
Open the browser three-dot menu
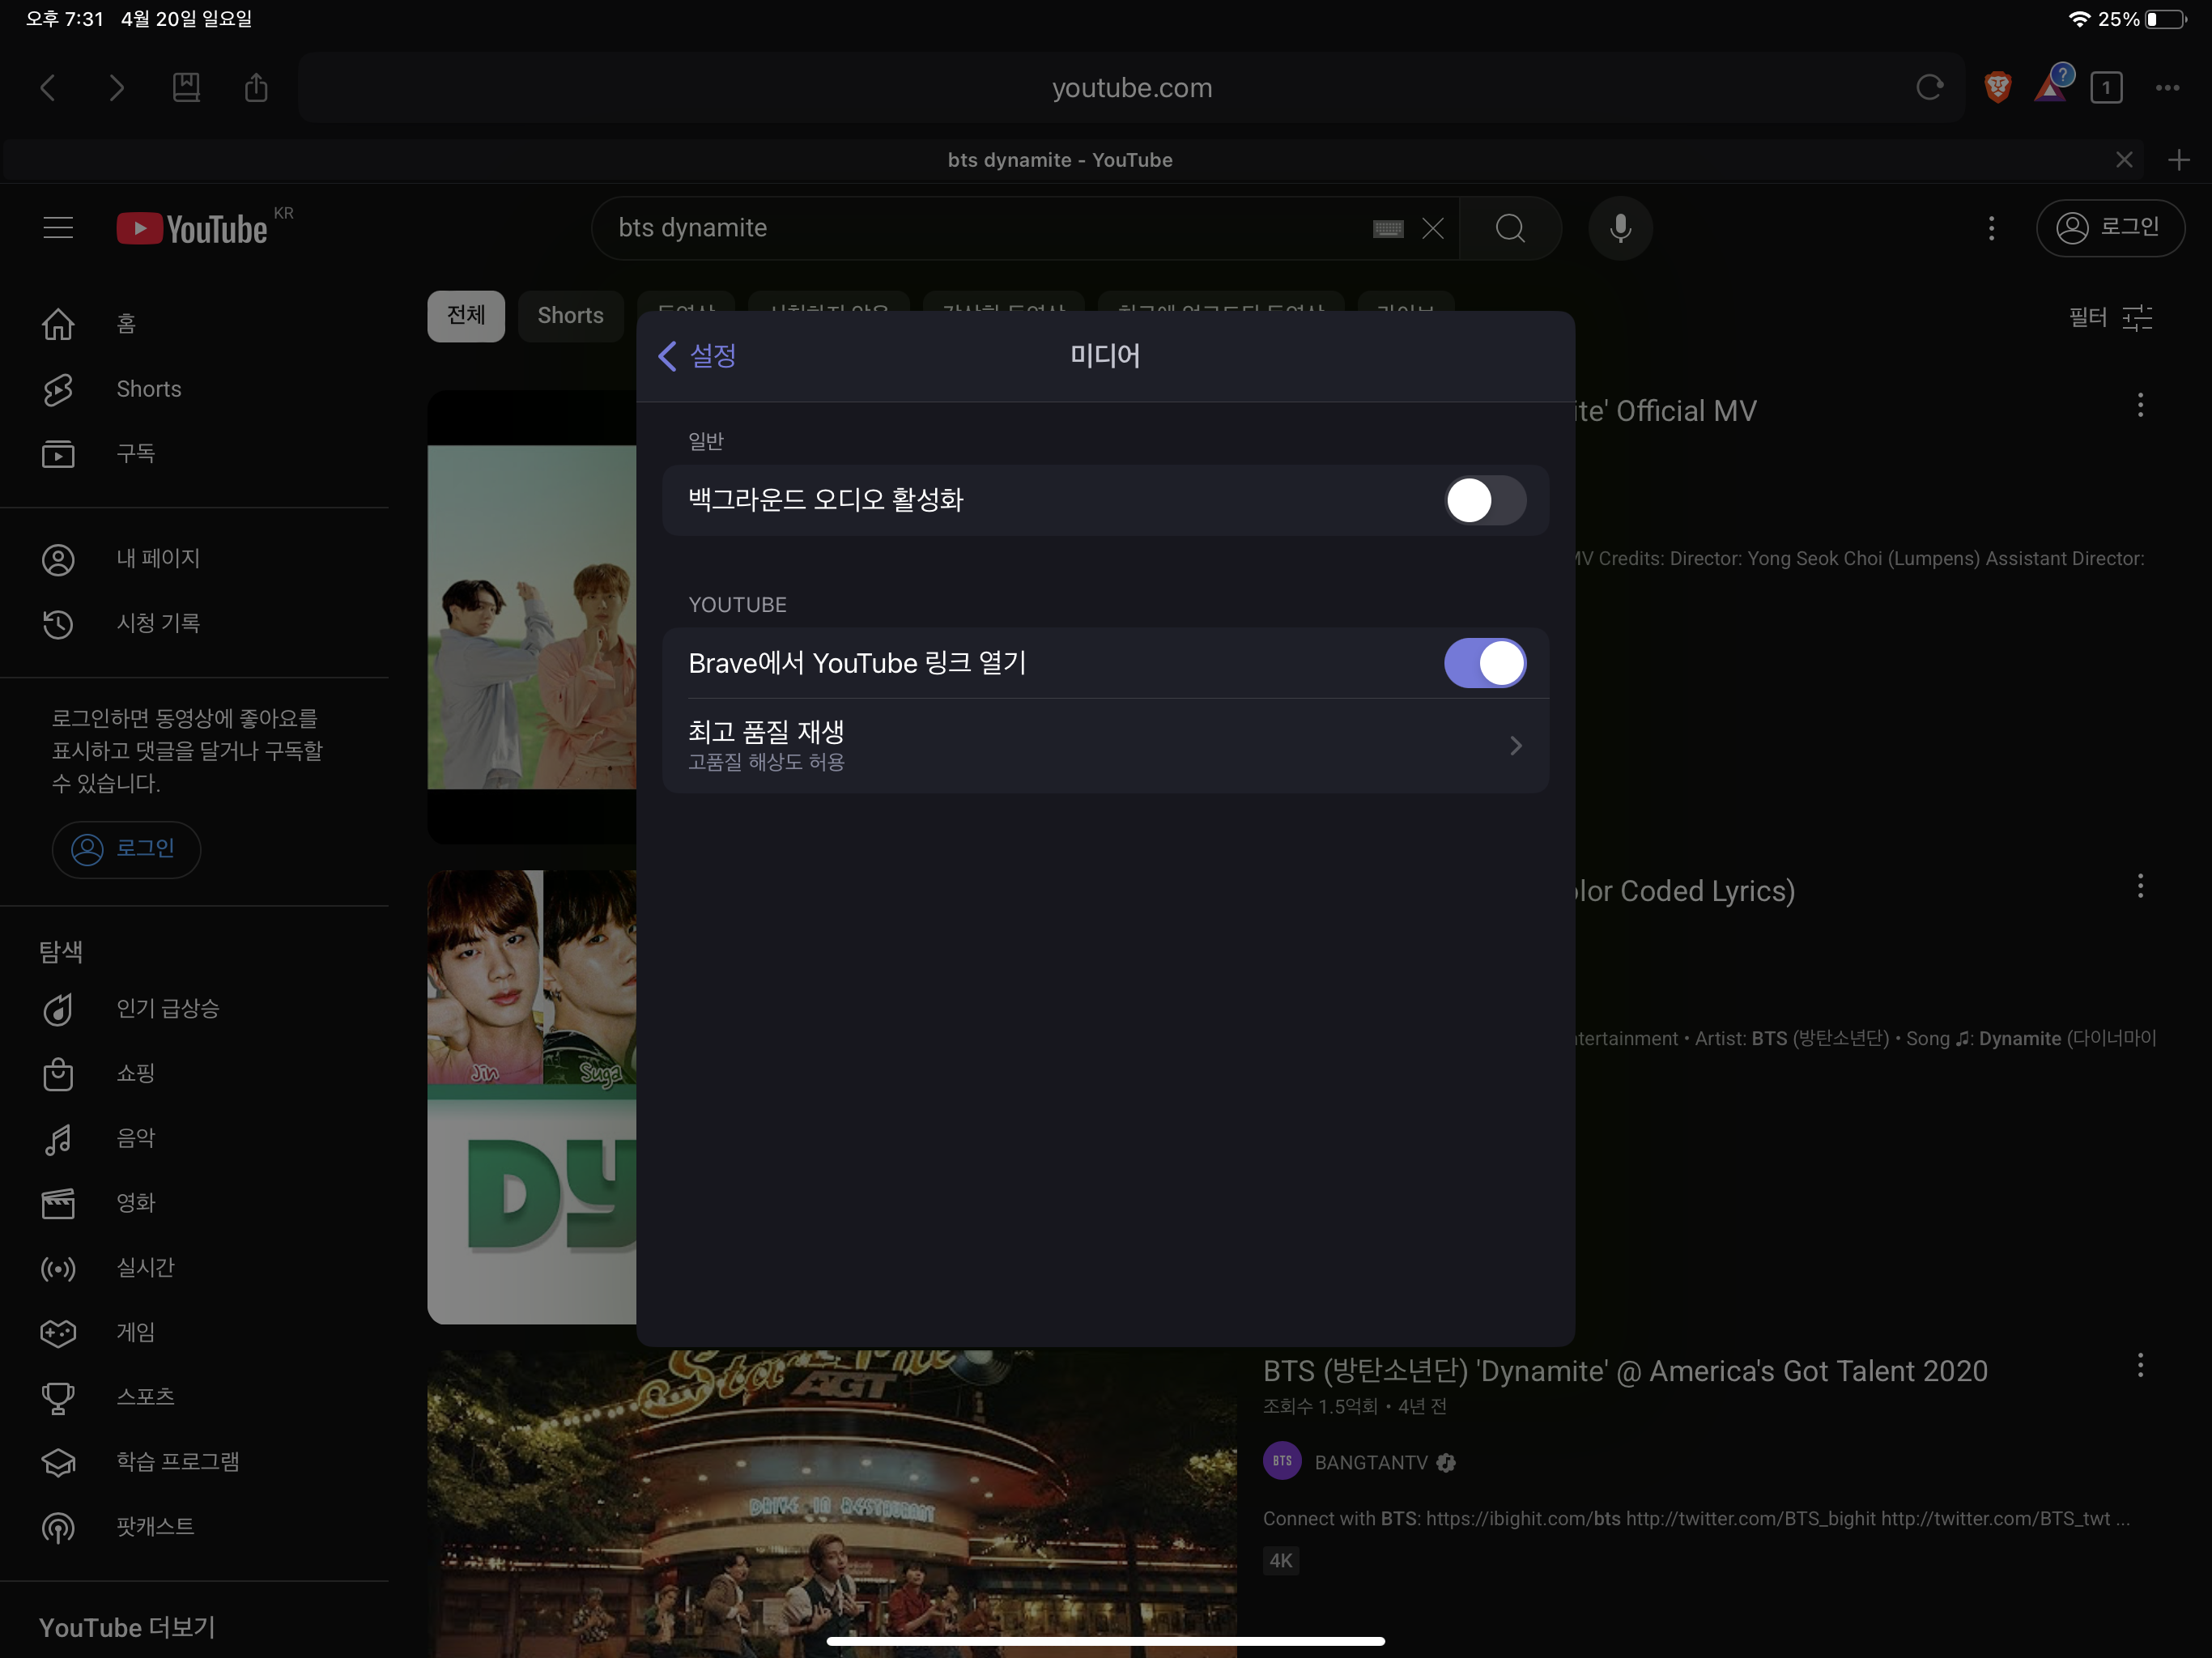pos(2167,88)
